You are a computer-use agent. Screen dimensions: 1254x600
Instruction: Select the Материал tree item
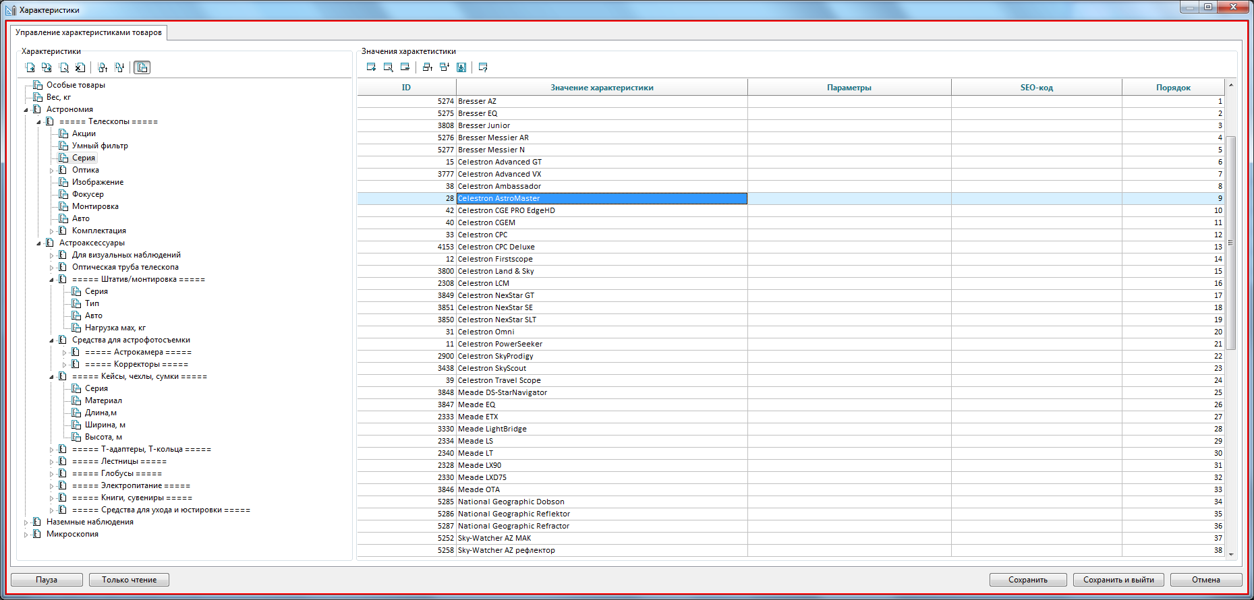click(x=103, y=401)
